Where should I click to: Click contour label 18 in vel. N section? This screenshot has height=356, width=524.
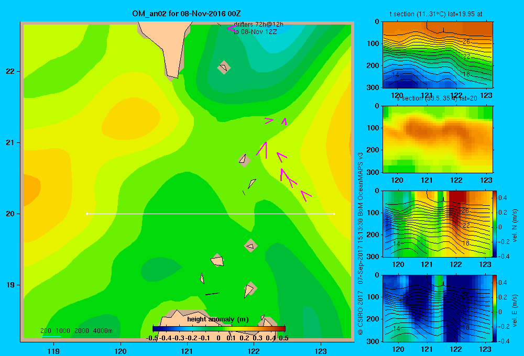click(466, 243)
